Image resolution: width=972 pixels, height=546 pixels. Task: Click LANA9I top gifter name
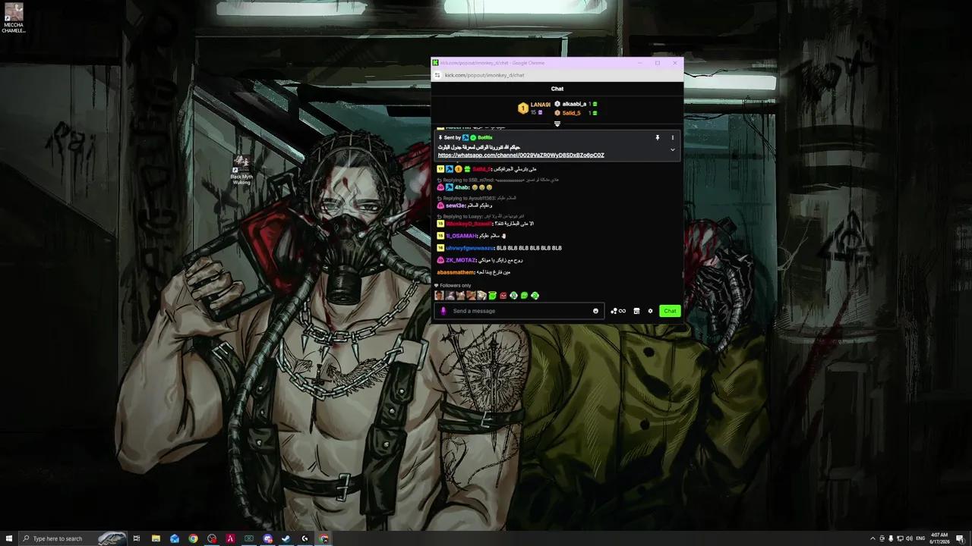(x=540, y=105)
